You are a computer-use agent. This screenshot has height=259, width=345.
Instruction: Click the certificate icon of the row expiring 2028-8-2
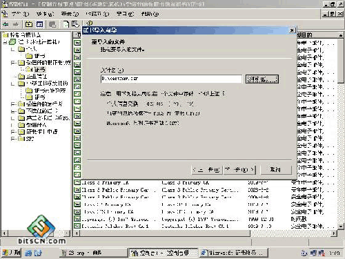[x=77, y=190]
